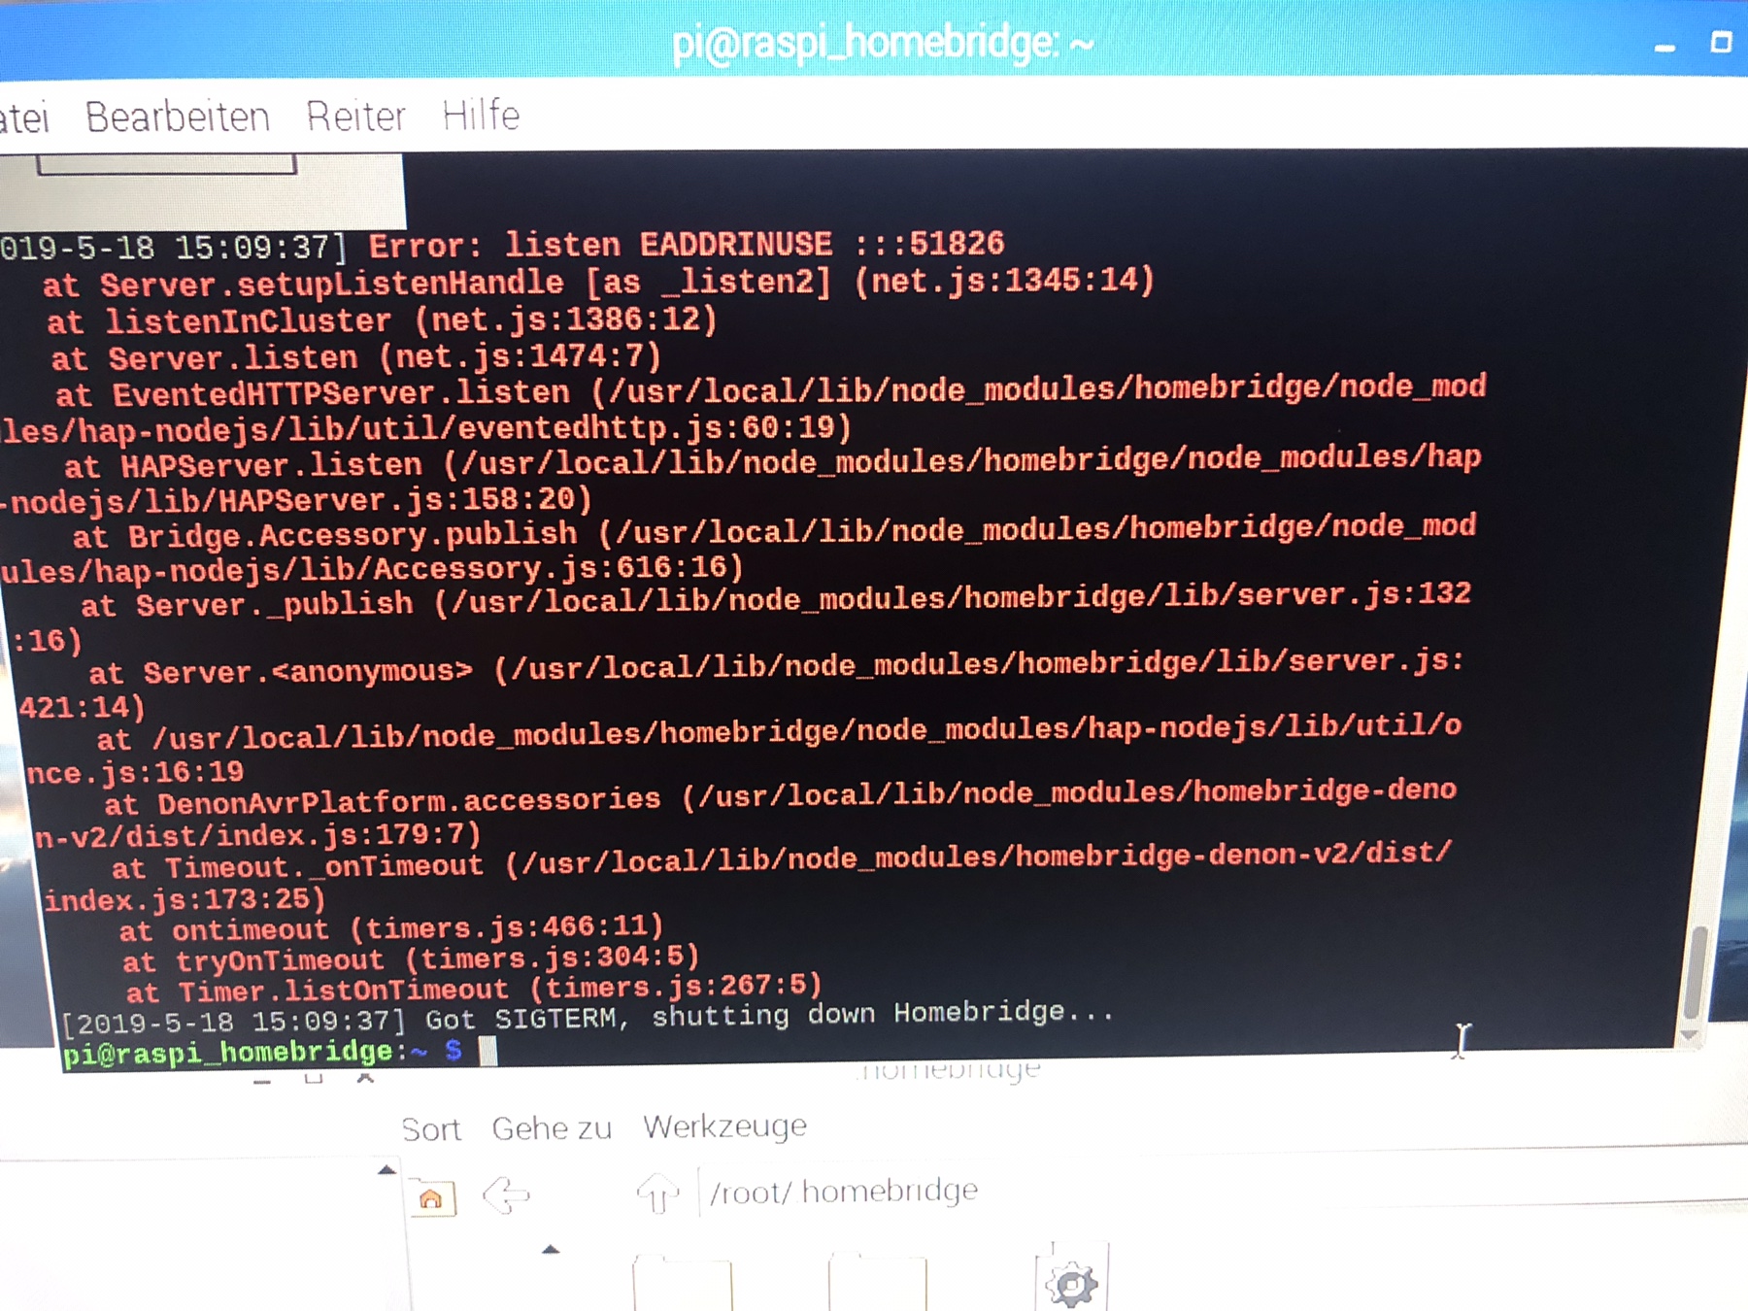Open the Bearbeiten menu in the terminal

(178, 118)
